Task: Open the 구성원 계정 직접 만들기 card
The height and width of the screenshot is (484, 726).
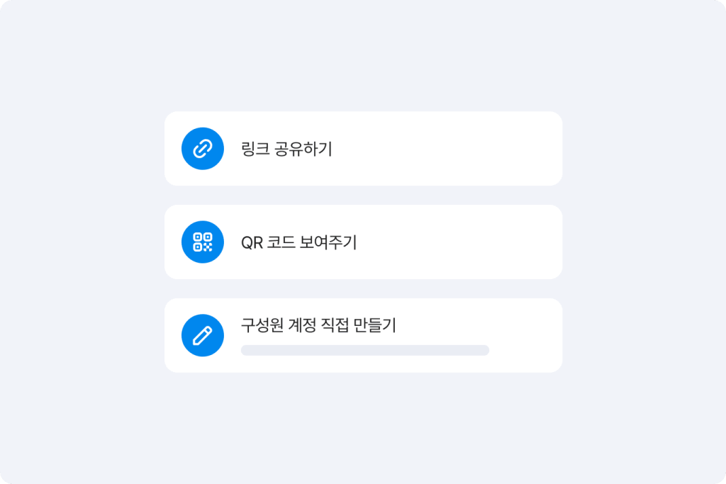Action: pyautogui.click(x=363, y=335)
